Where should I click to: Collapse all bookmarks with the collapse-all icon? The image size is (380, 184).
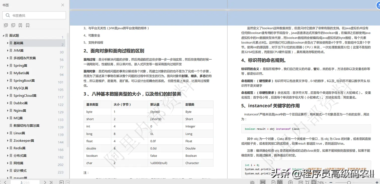pos(13,25)
